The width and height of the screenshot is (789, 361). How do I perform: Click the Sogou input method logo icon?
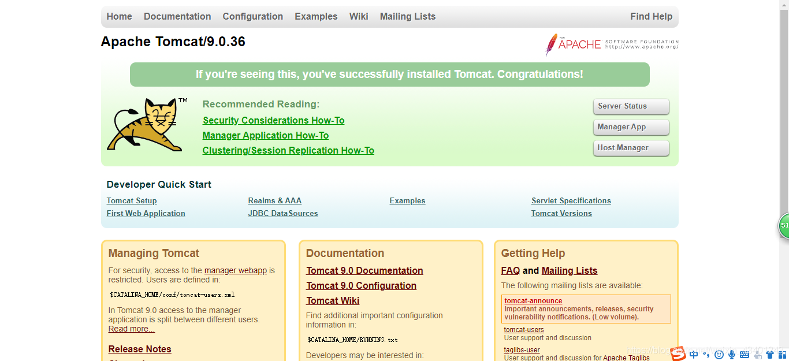tap(678, 353)
